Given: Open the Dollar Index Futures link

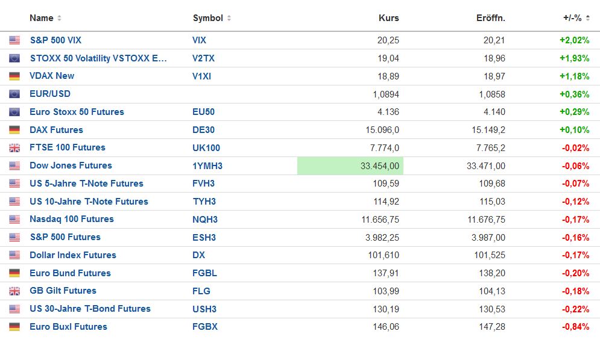Looking at the screenshot, I should coord(73,255).
